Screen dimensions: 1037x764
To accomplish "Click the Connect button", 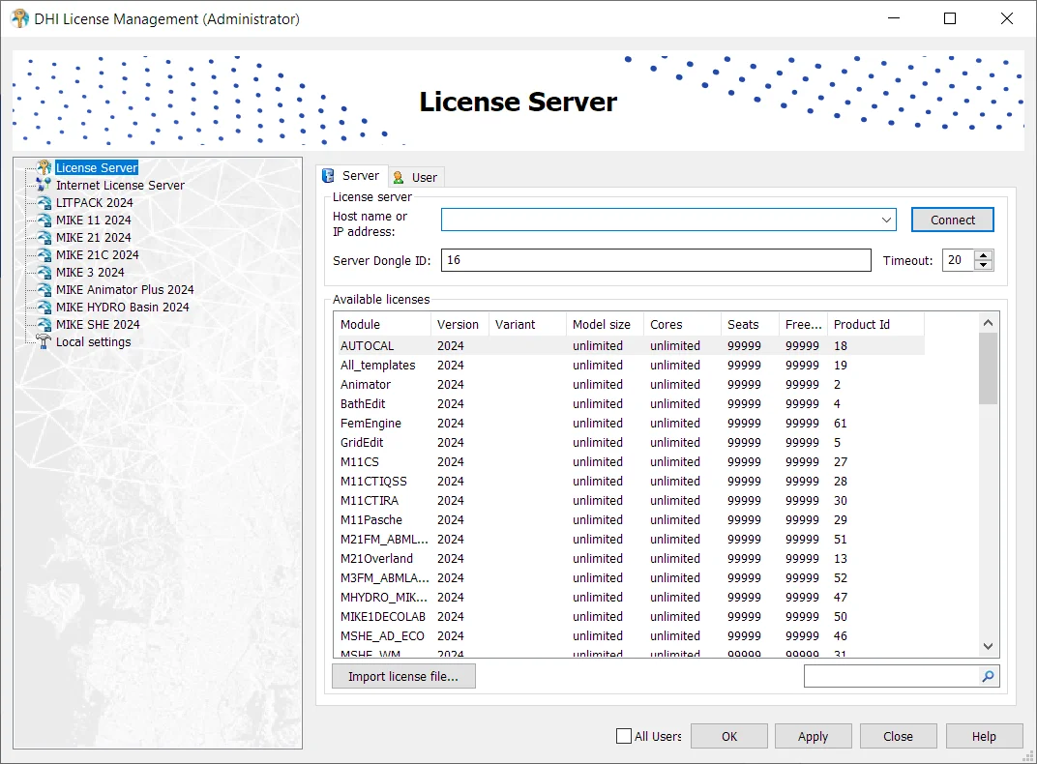I will tap(952, 220).
